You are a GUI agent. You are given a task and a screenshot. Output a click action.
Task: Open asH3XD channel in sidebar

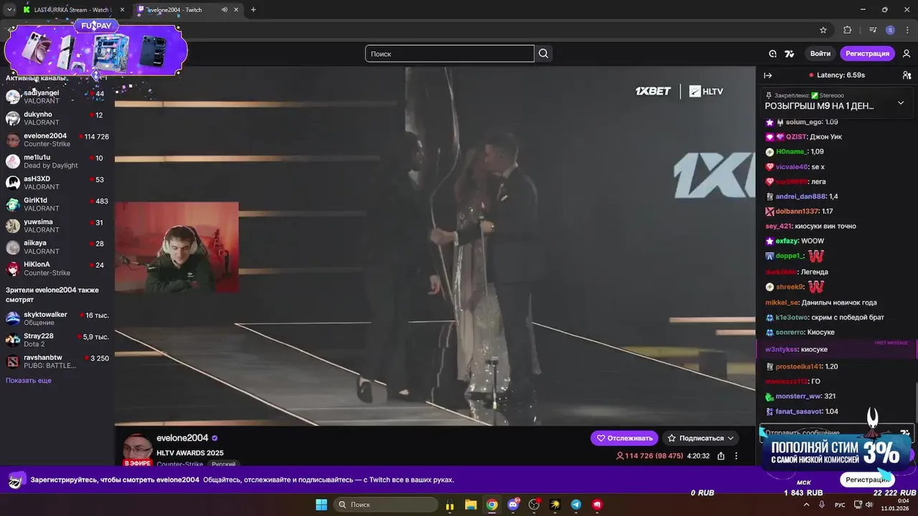click(56, 183)
